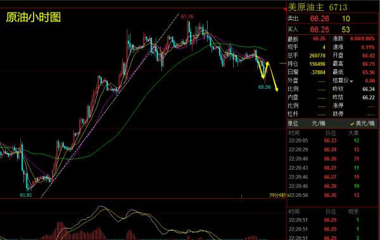
Task: Click the 涨跌 value 0.04/0.06%
Action: point(362,39)
